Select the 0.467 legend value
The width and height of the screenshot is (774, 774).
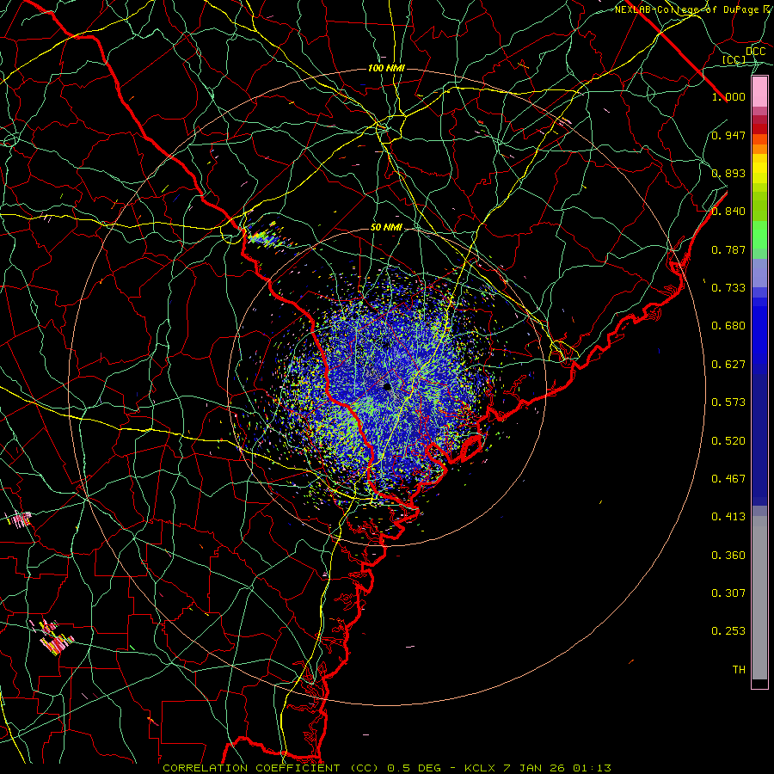click(x=728, y=479)
